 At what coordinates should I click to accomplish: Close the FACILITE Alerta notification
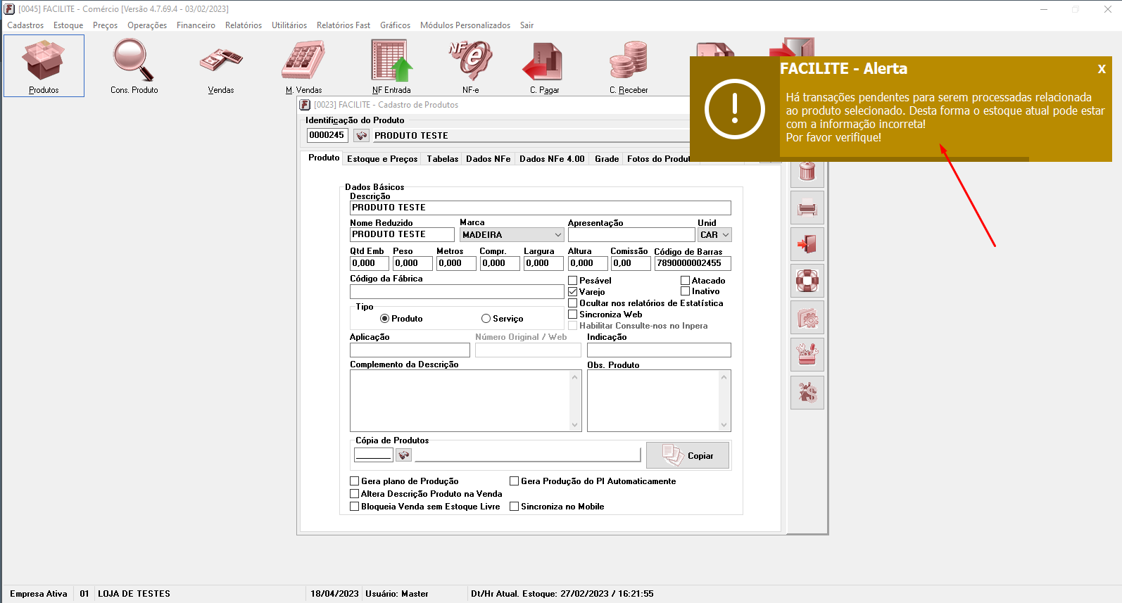point(1102,69)
